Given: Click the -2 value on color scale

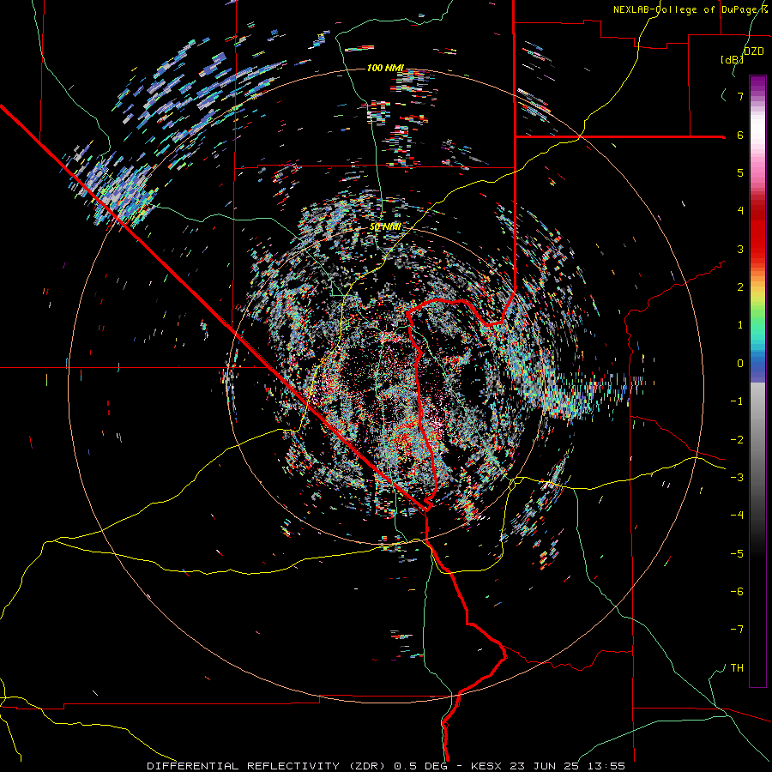Looking at the screenshot, I should [737, 440].
